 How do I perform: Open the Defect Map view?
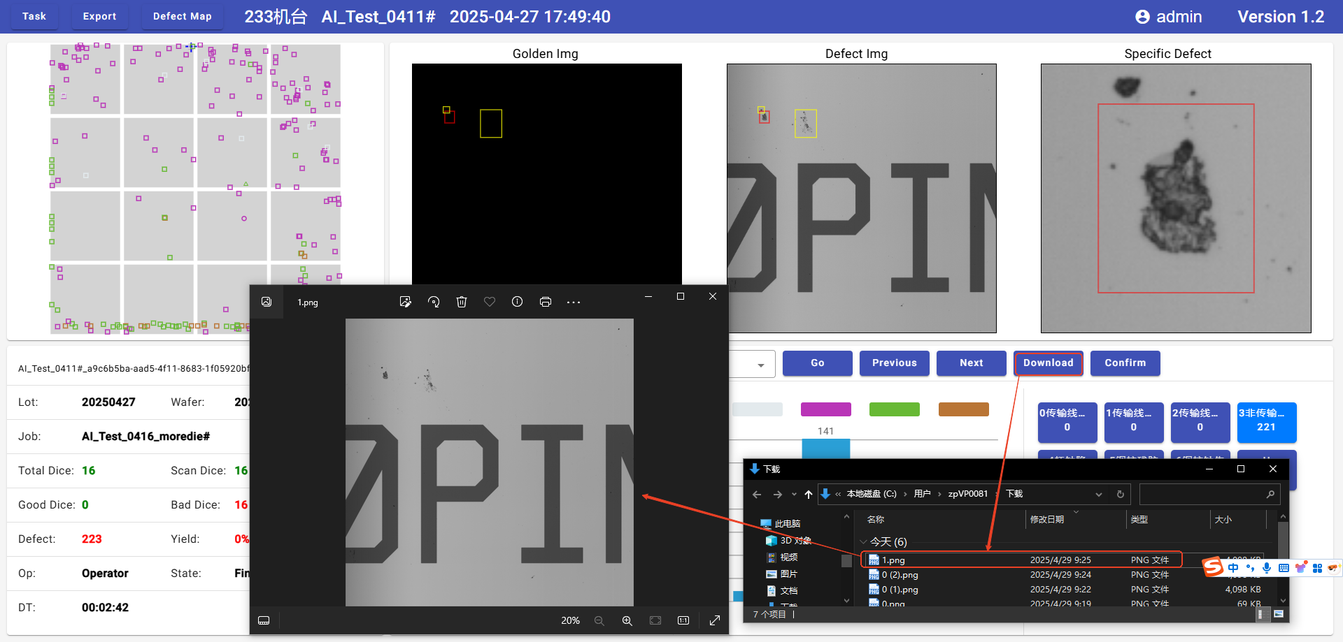[x=183, y=16]
